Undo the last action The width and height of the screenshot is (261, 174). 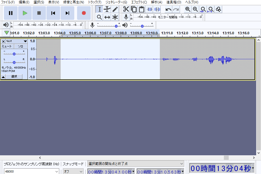coord(168,9)
